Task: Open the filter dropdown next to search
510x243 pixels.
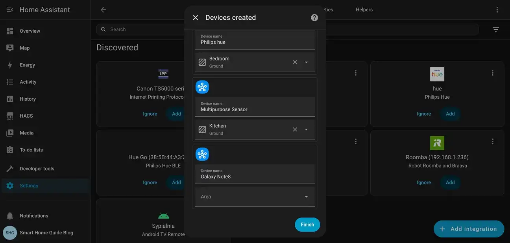Action: [495, 29]
